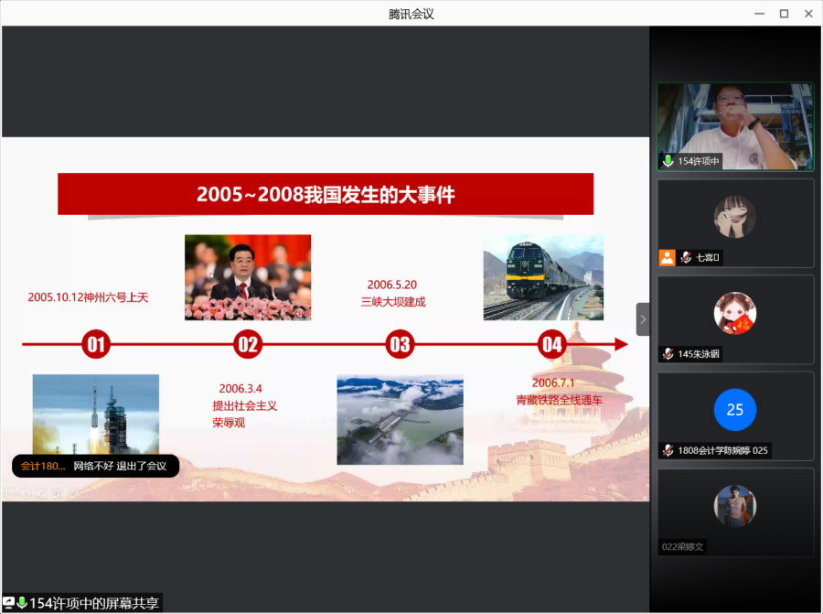Collapse the participant video side panel

643,319
